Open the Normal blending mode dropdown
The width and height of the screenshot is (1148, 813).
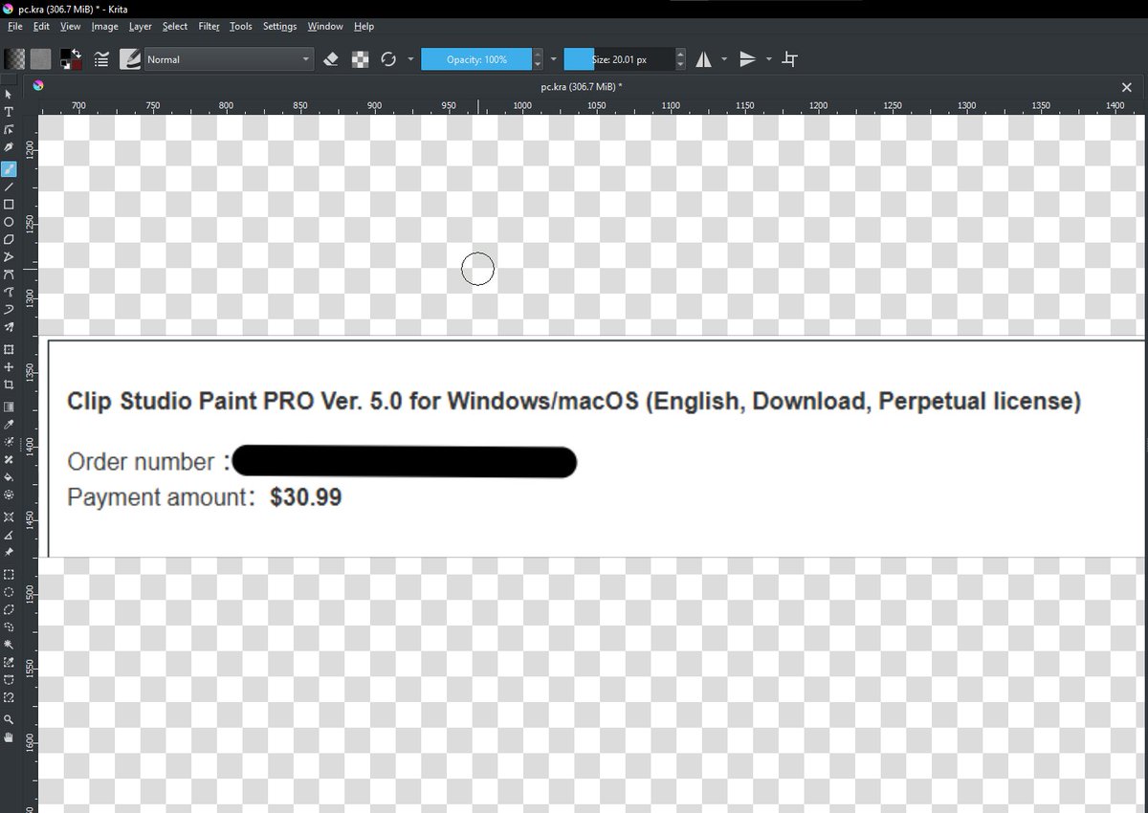tap(229, 59)
